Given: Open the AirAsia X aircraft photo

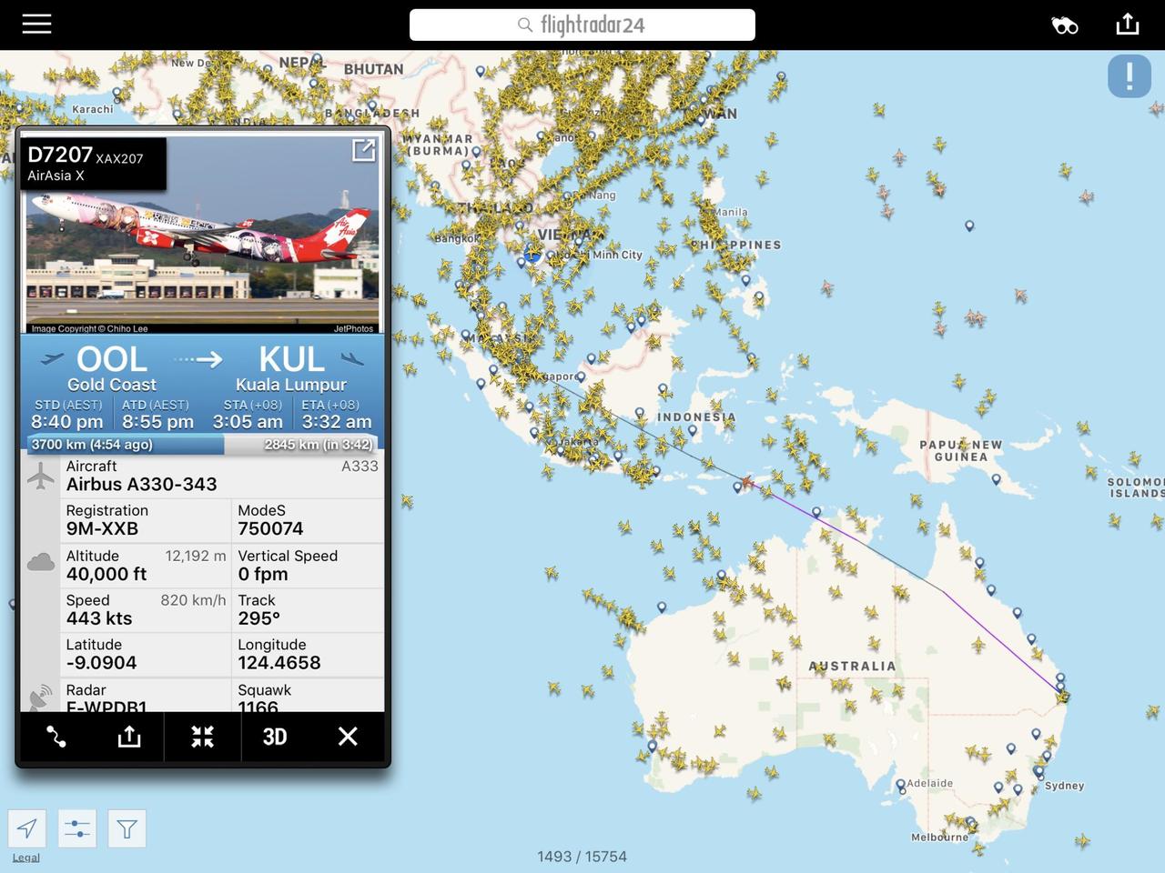Looking at the screenshot, I should [x=202, y=236].
